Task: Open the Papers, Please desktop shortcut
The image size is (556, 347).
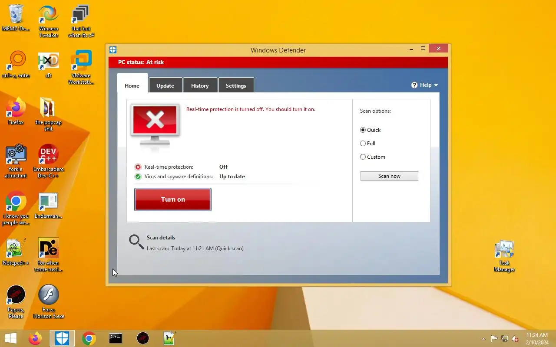Action: 16,302
